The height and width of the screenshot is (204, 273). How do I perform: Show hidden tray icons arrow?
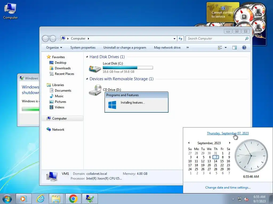tap(233, 199)
